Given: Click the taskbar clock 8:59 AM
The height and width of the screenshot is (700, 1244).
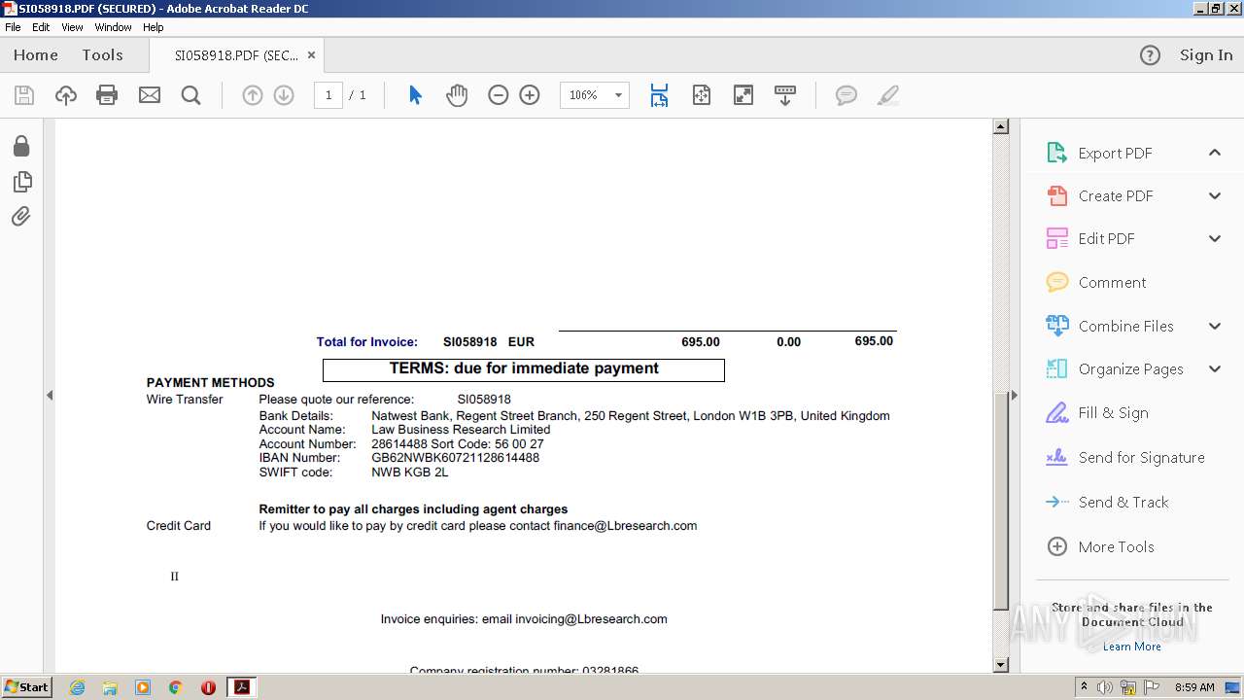Looking at the screenshot, I should click(1194, 687).
